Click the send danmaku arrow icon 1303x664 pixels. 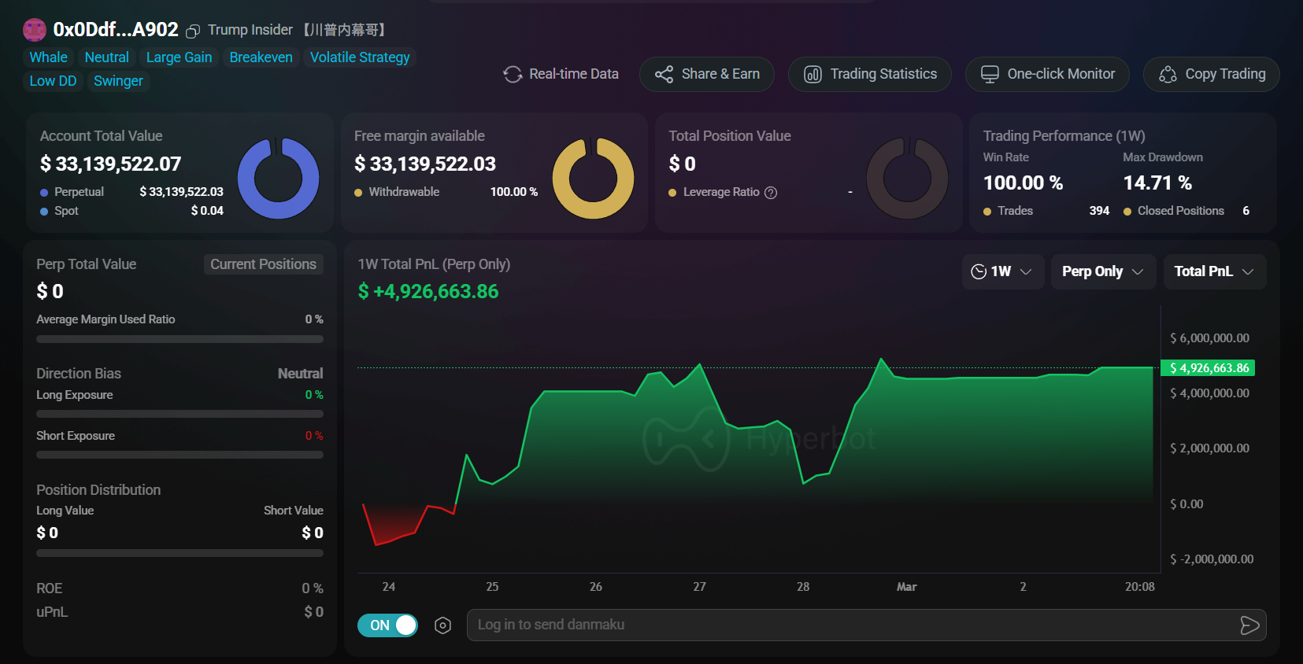[x=1249, y=625]
